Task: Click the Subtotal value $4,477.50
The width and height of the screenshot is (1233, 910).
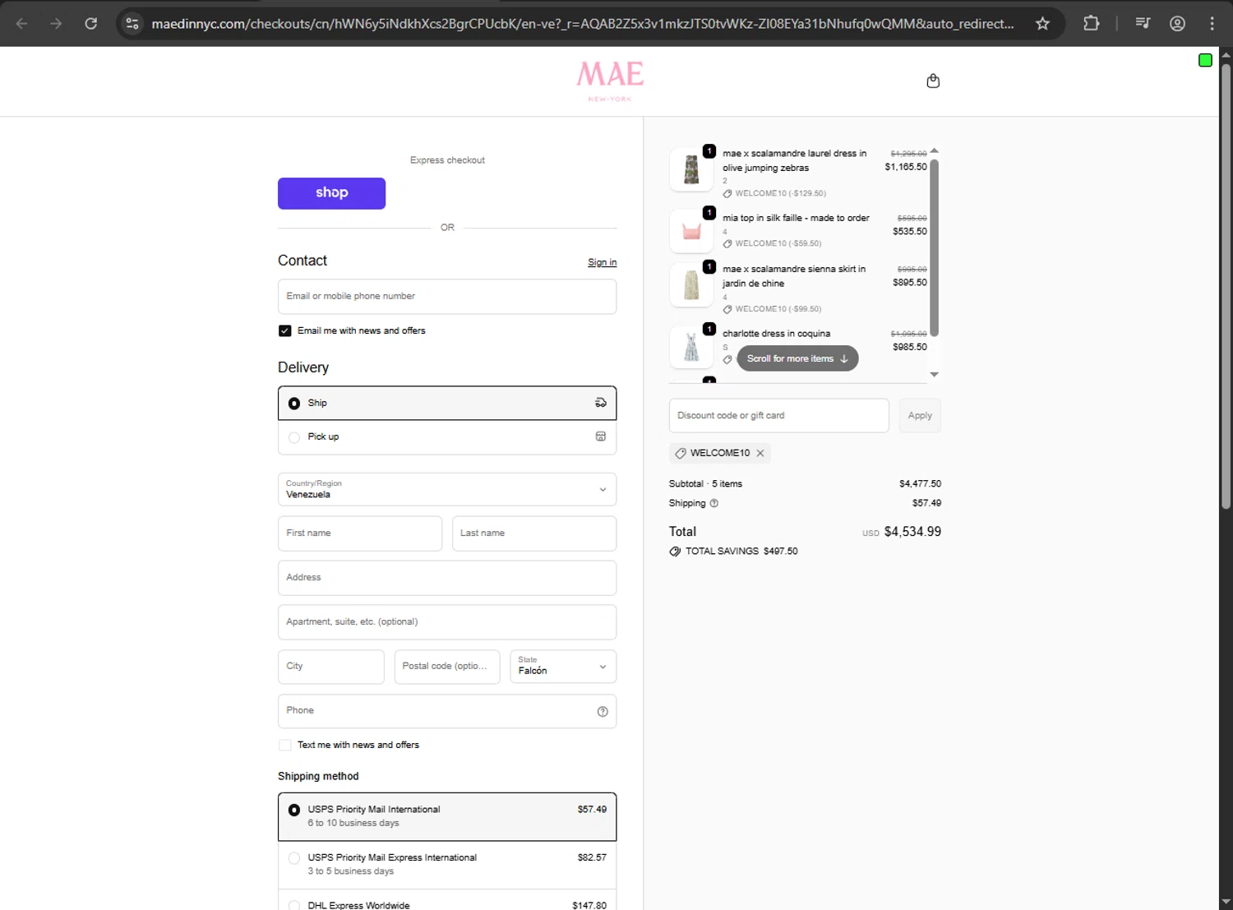Action: coord(920,484)
